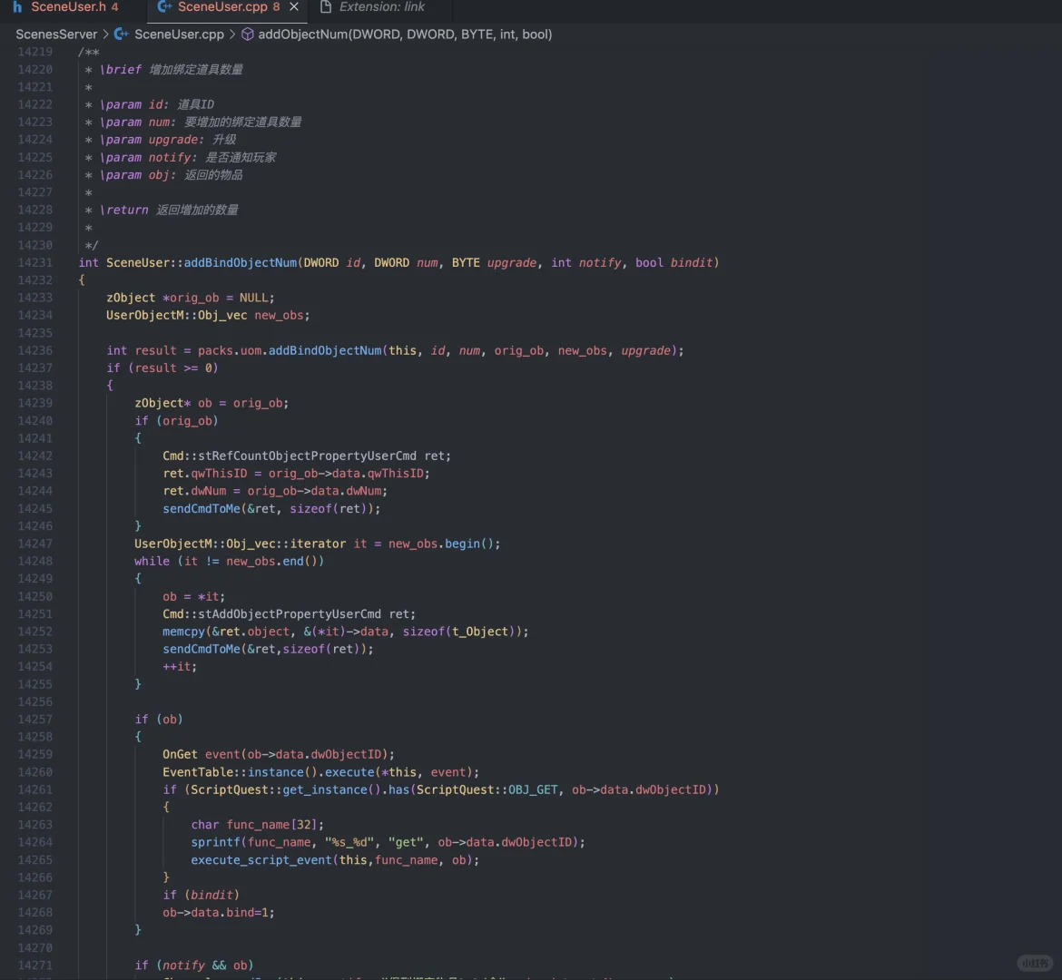Click 'ret.dwNum' assignment line
Image resolution: width=1062 pixels, height=980 pixels.
pyautogui.click(x=275, y=491)
